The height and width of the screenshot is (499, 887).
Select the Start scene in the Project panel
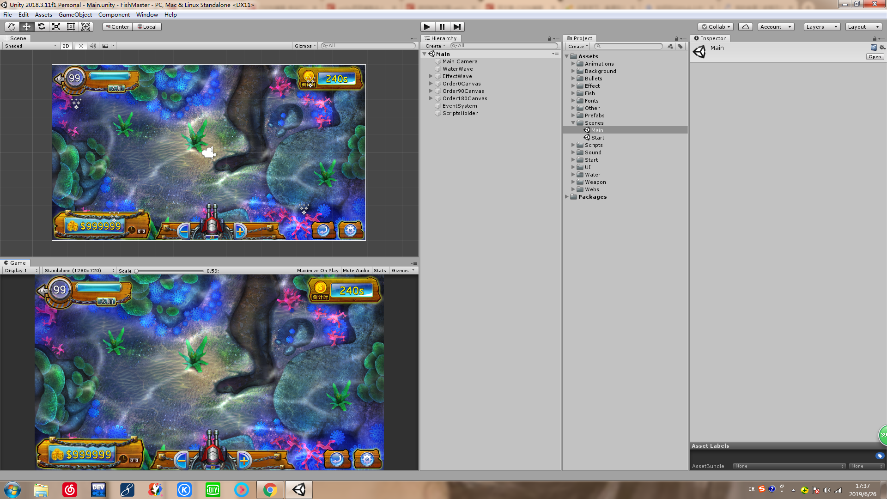pos(597,137)
